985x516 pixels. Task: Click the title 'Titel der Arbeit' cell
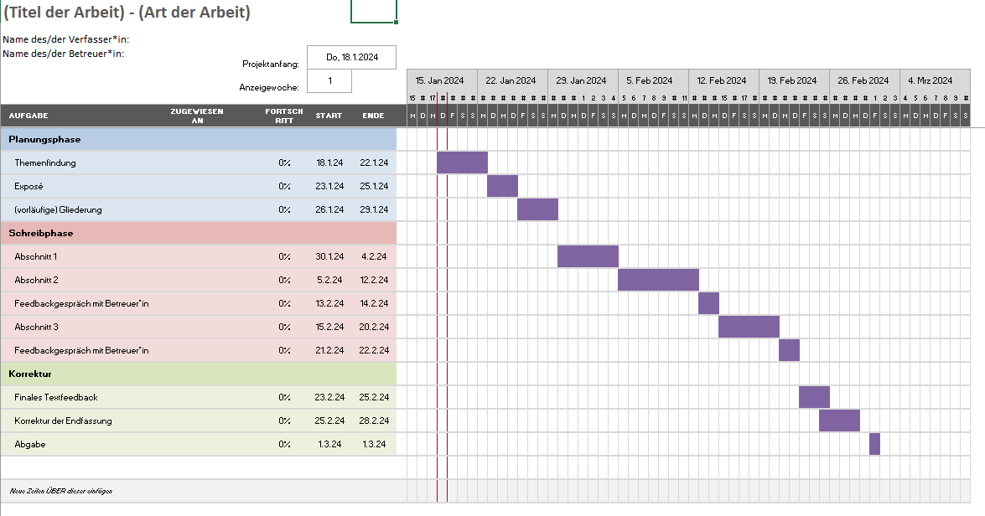127,13
